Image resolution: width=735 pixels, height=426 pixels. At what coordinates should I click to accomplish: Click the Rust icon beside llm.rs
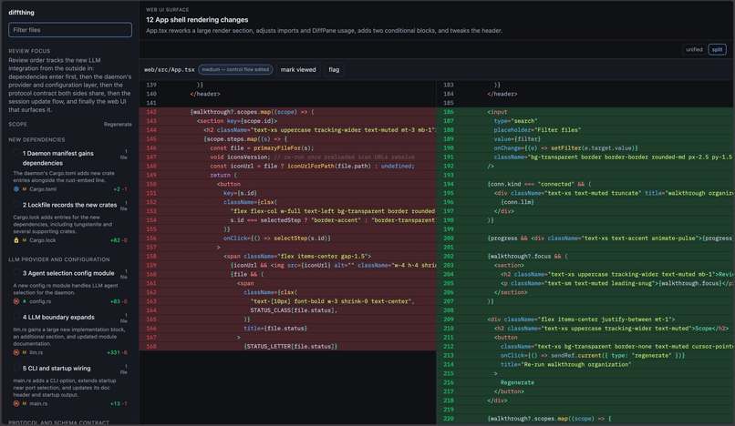coord(16,352)
